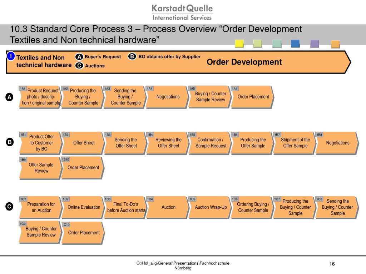Viewport: 366px width, 274px height.
Task: Select step 1C5 Auction Wrap-Up
Action: [x=210, y=207]
